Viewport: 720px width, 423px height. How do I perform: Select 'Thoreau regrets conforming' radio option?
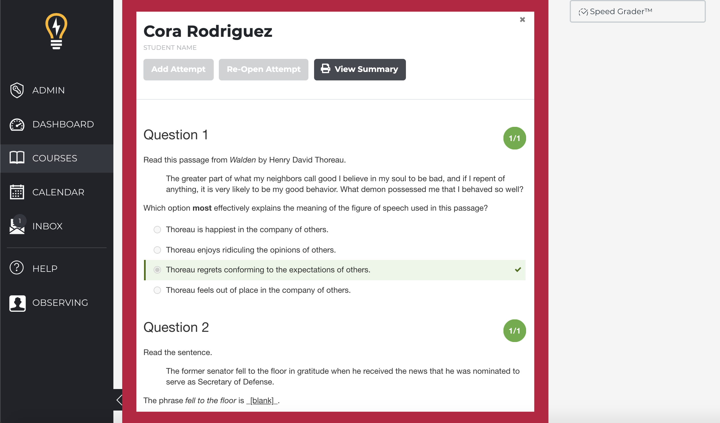[157, 270]
